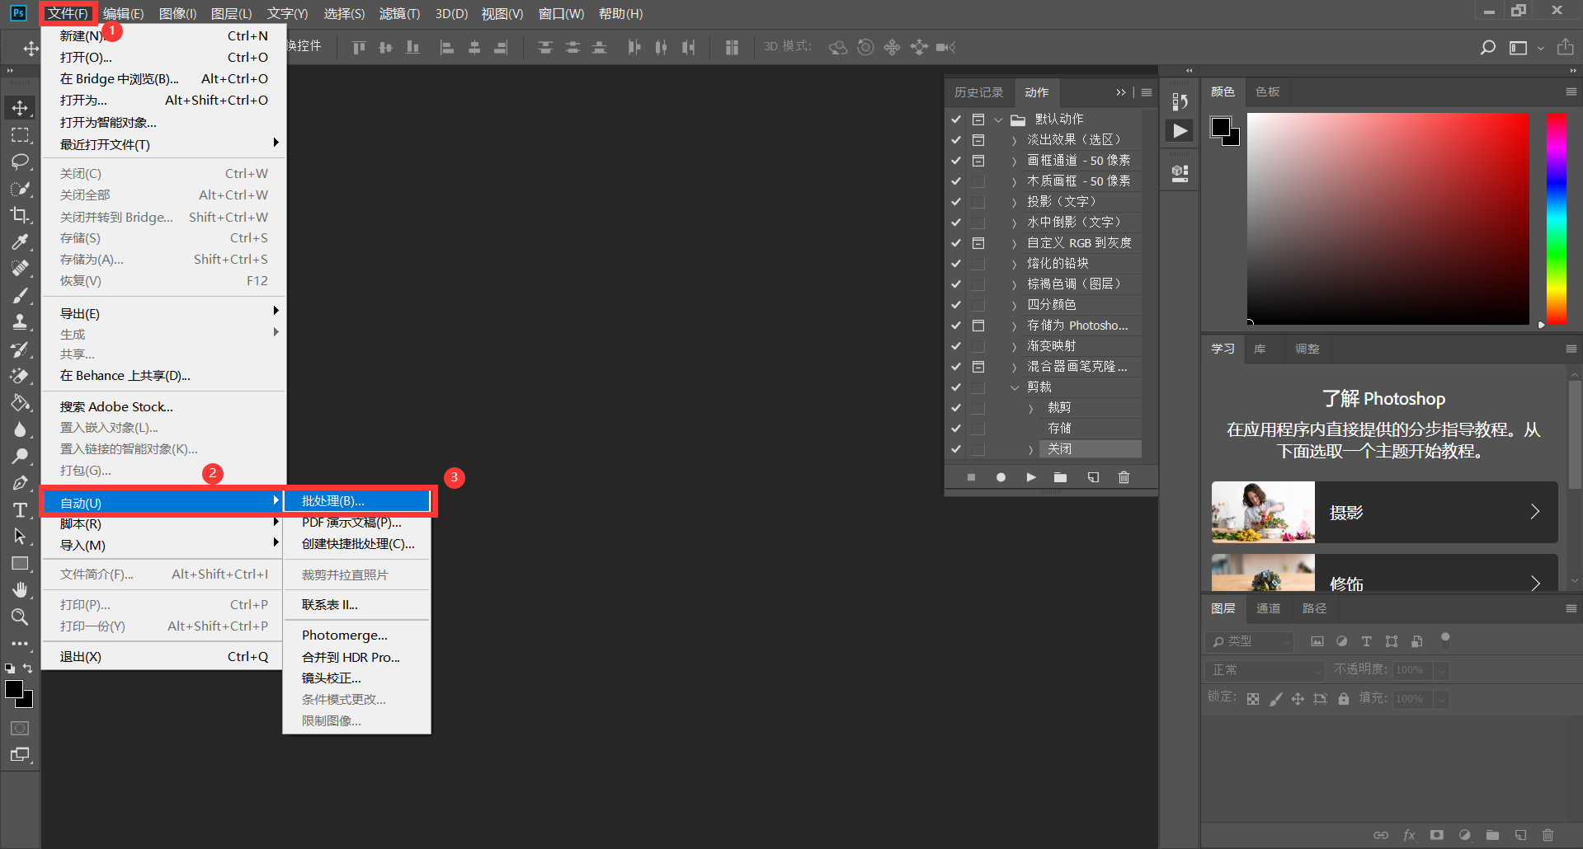Open the Color panel options menu
1583x849 pixels.
pos(1571,91)
